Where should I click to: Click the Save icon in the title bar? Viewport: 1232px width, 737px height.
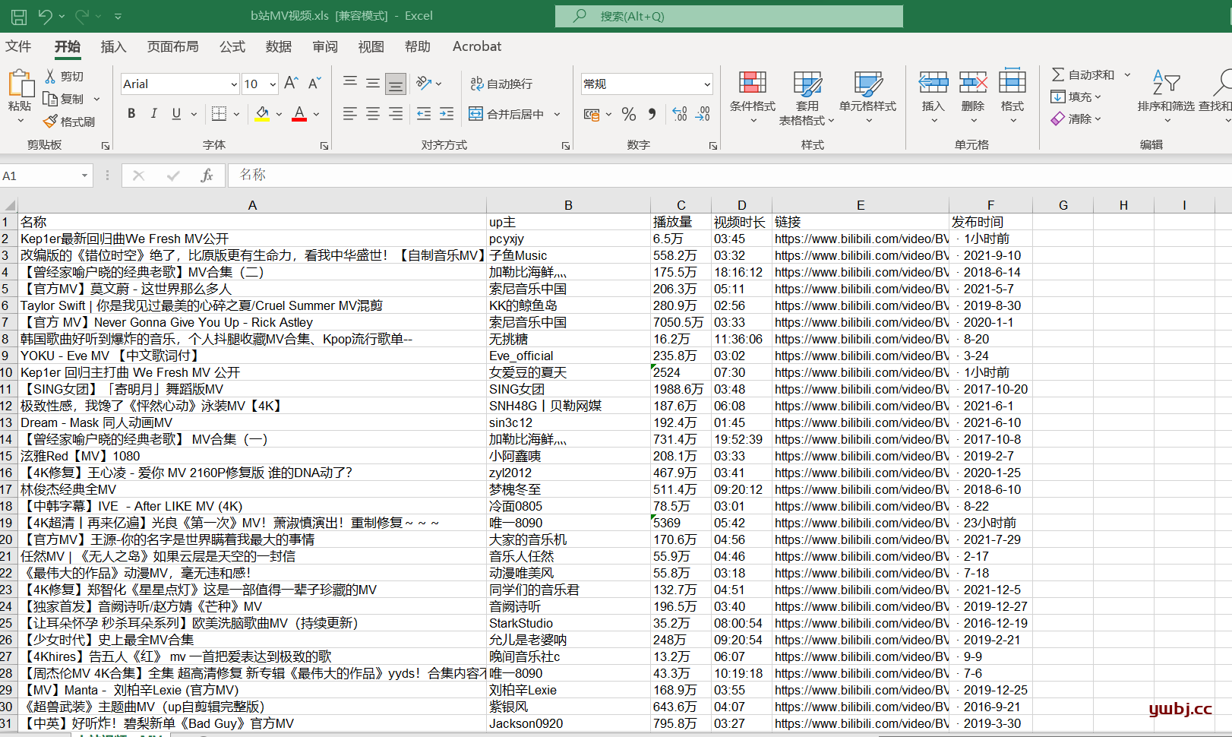[19, 16]
